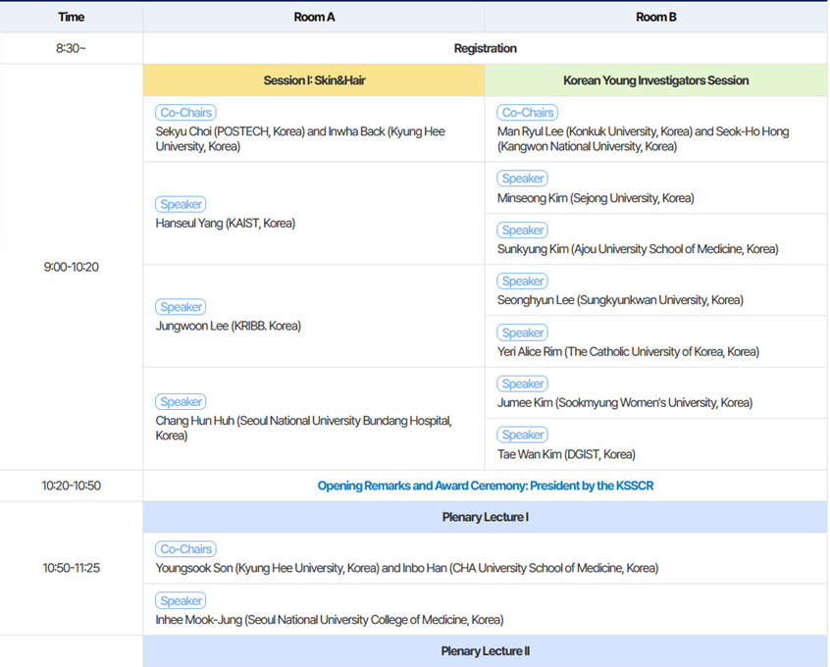The width and height of the screenshot is (830, 667).
Task: Select the Korean Young Investigators Session green header
Action: pyautogui.click(x=655, y=80)
